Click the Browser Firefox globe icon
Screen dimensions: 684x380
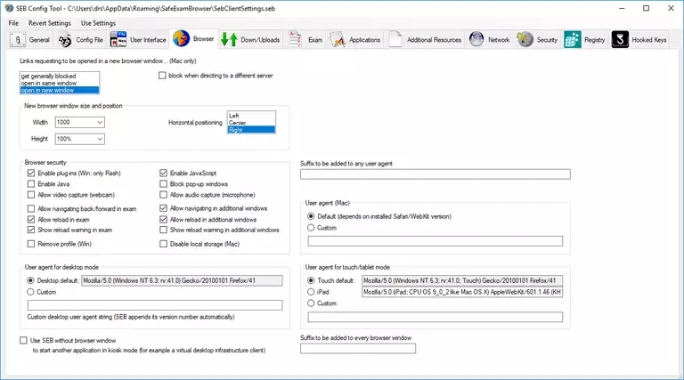click(181, 39)
